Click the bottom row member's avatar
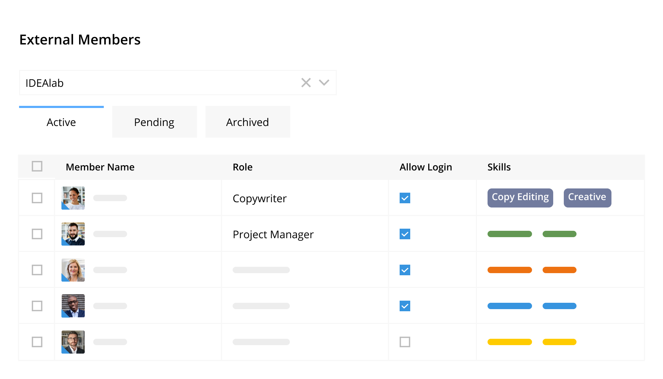 [73, 342]
